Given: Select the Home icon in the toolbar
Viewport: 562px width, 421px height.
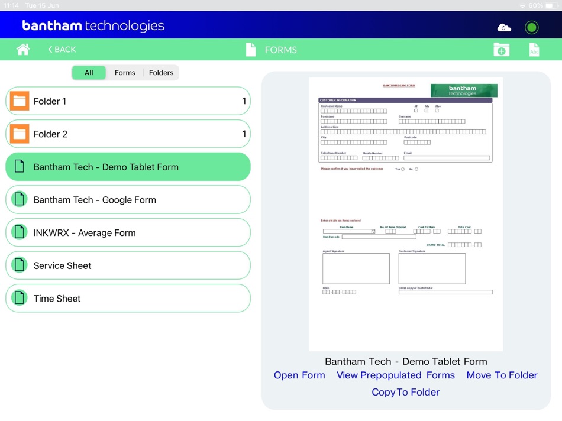Looking at the screenshot, I should click(x=22, y=50).
